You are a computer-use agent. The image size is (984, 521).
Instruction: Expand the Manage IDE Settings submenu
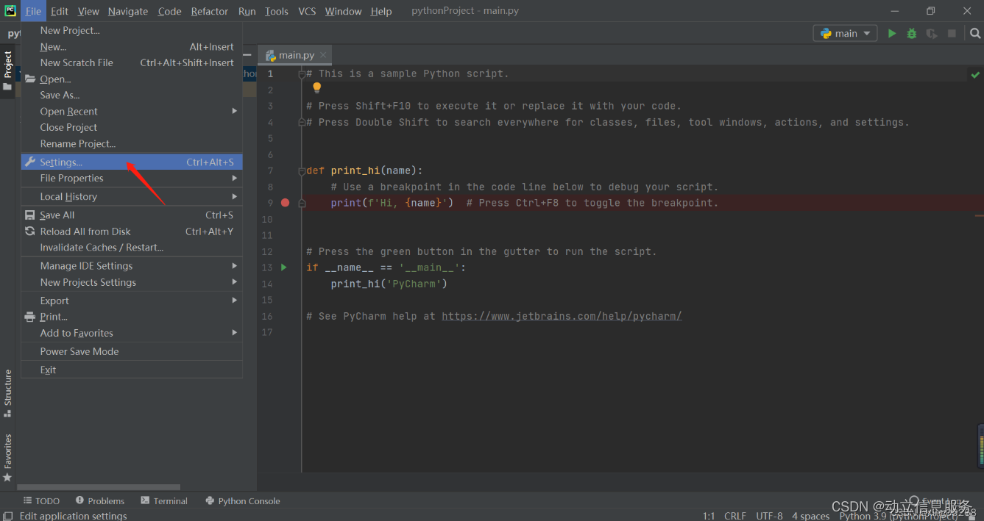pos(132,265)
